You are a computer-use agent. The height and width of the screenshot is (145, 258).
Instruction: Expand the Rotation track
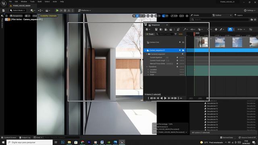coord(148,72)
